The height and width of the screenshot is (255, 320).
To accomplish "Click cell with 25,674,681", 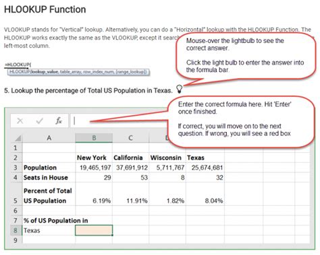I will click(x=205, y=168).
